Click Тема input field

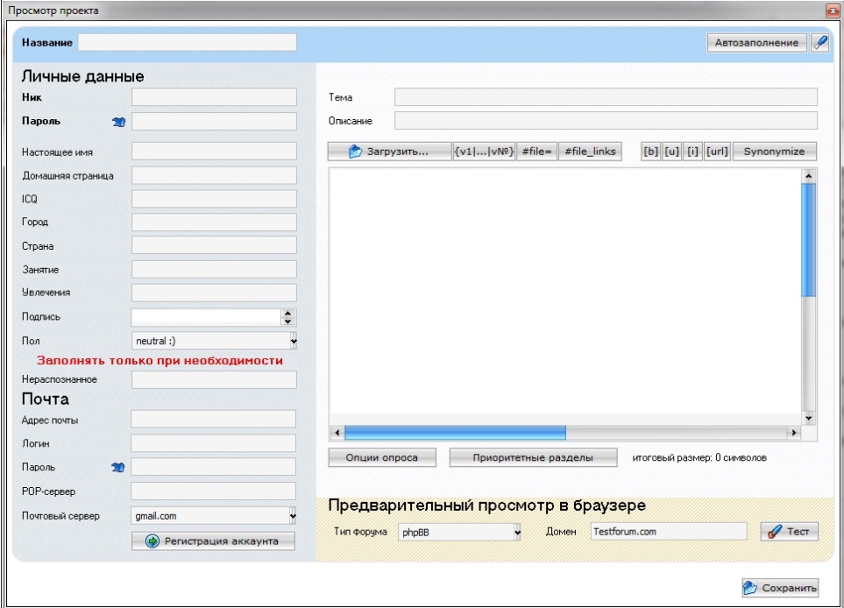pos(606,97)
